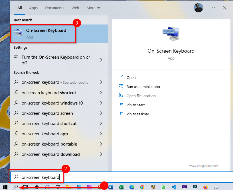
Task: Click the taskbar search magnifier icon
Action: point(15,187)
